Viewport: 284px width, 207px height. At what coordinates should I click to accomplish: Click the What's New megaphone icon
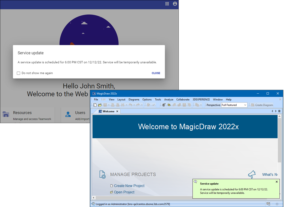pos(252,174)
